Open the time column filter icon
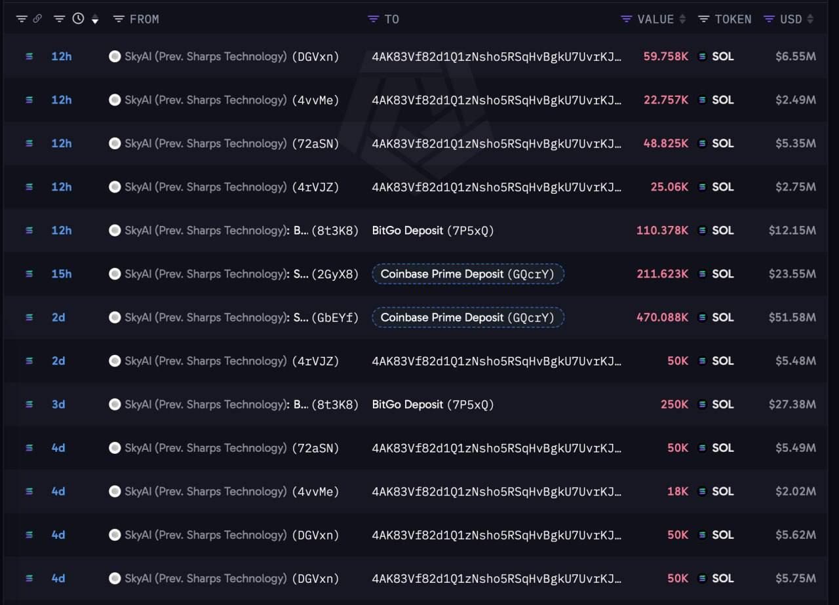 click(60, 19)
